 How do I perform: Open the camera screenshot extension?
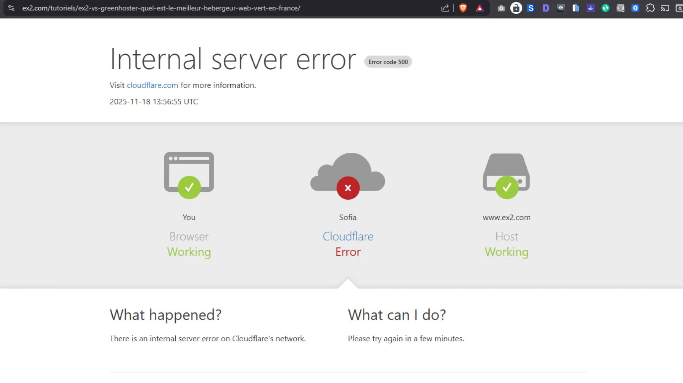(x=501, y=8)
